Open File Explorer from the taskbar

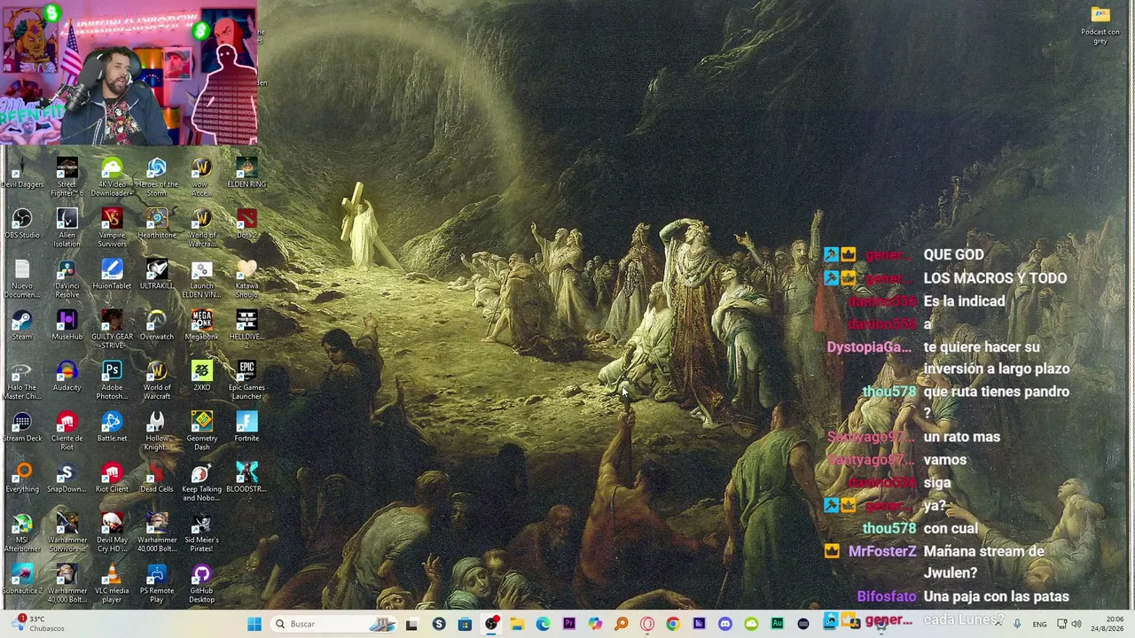coord(517,624)
